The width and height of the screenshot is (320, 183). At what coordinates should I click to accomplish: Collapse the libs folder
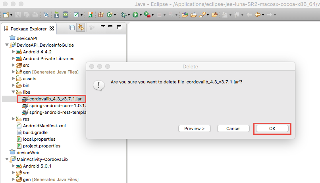coord(13,92)
